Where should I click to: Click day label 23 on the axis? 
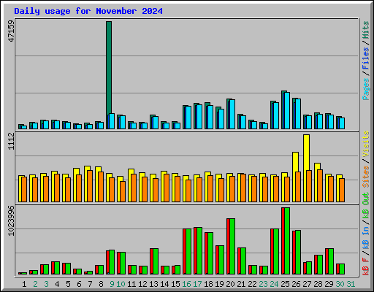pyautogui.click(x=263, y=284)
